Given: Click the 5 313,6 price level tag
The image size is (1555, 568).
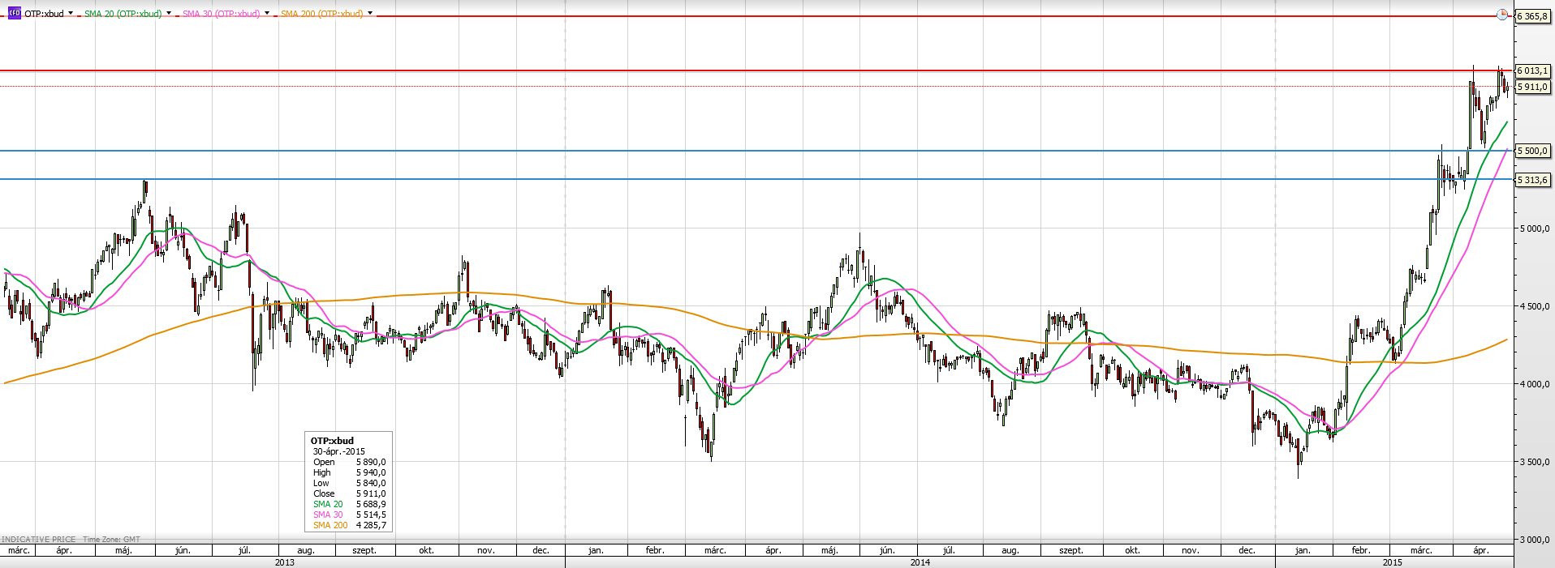Looking at the screenshot, I should (x=1532, y=180).
